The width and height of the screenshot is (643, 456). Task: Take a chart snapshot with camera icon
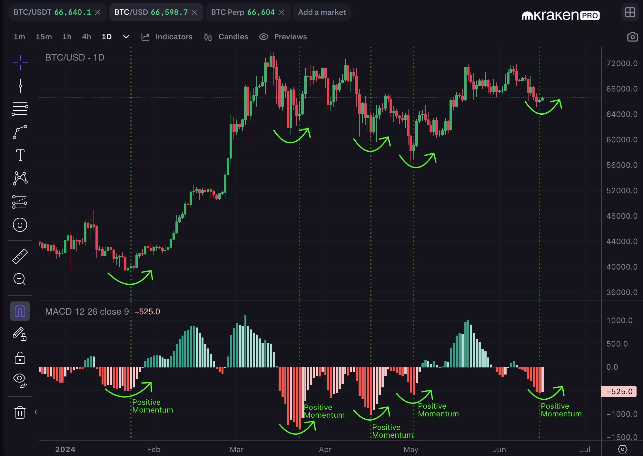[x=632, y=37]
